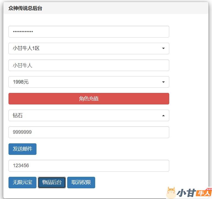212x199 pixels.
Task: Open the 小甘牛人1区 server dropdown
Action: [x=89, y=49]
